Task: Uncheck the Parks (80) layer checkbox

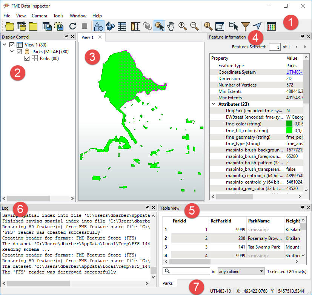Action: [x=27, y=59]
